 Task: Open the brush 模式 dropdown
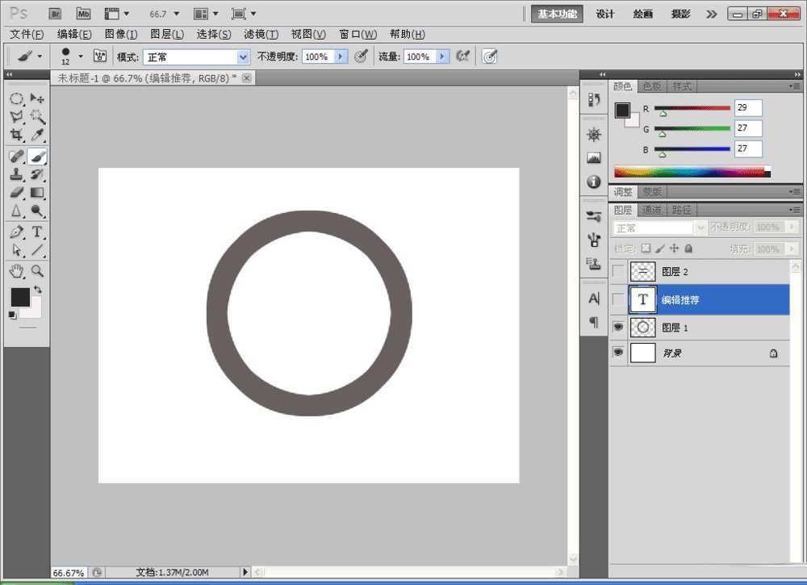pyautogui.click(x=243, y=57)
